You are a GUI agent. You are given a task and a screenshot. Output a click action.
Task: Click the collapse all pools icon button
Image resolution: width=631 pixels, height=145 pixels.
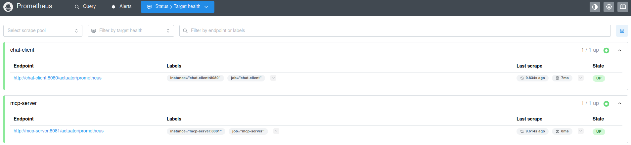pos(622,31)
